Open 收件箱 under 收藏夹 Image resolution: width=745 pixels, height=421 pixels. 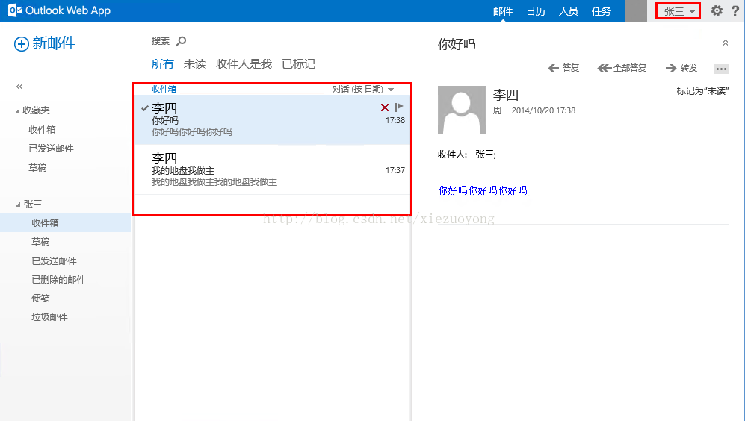tap(42, 130)
